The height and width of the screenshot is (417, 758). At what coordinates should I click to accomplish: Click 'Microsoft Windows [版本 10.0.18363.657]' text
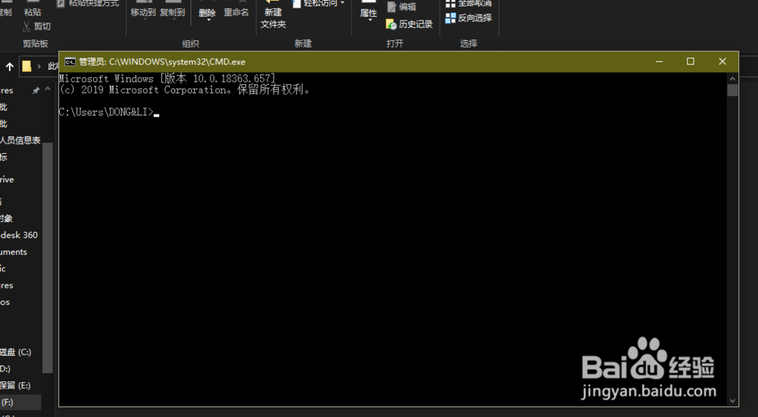(167, 78)
